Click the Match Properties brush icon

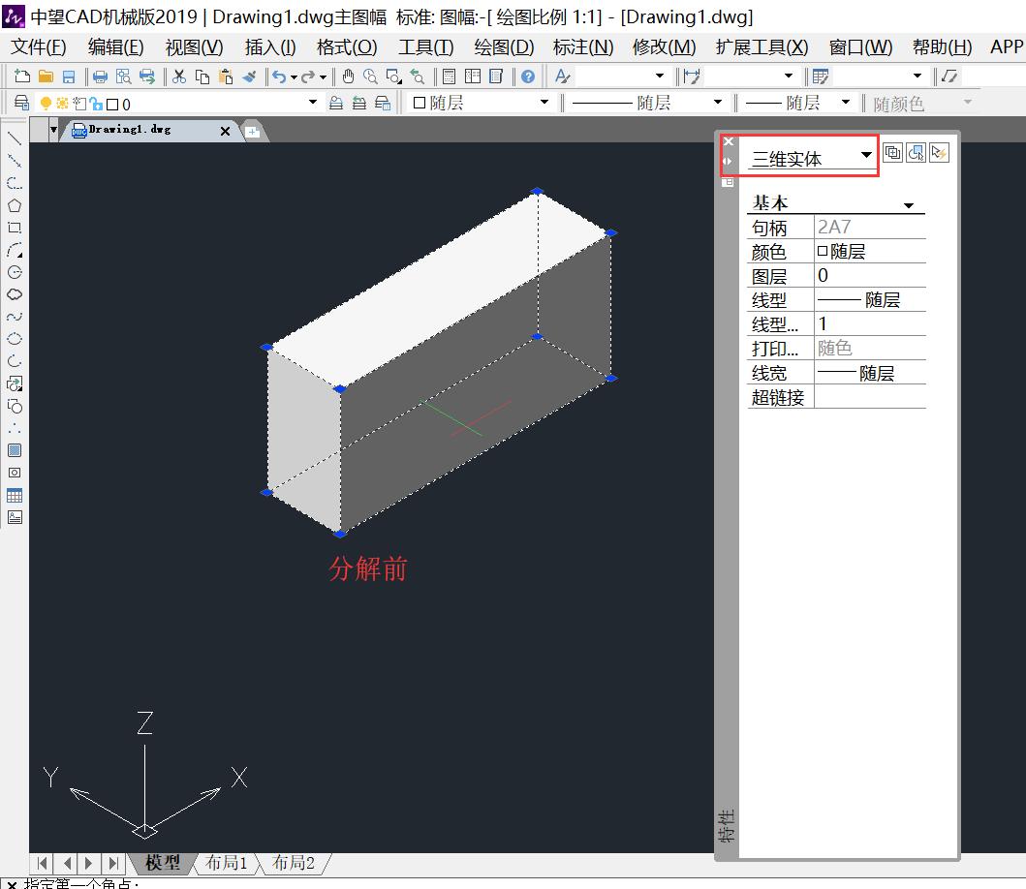(x=249, y=76)
